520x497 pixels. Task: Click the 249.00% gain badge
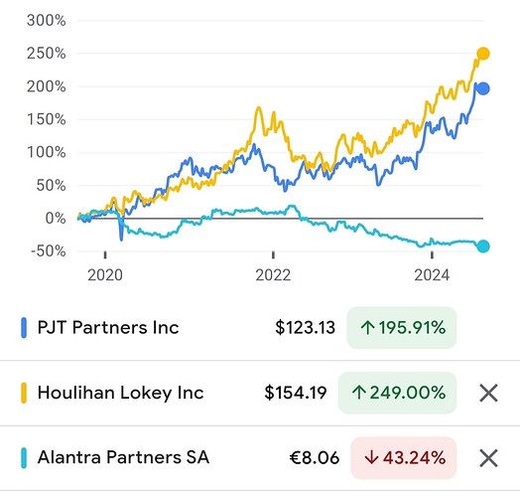397,393
